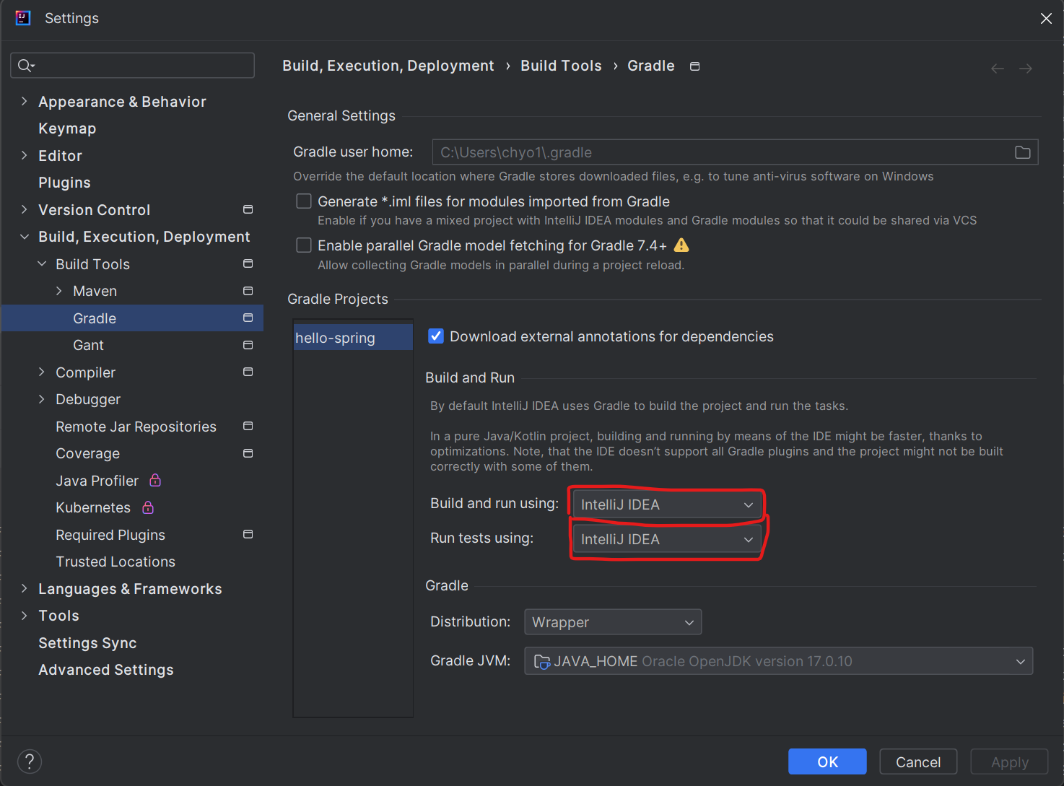Click the warning icon beside parallel fetching
This screenshot has width=1064, height=786.
click(681, 245)
